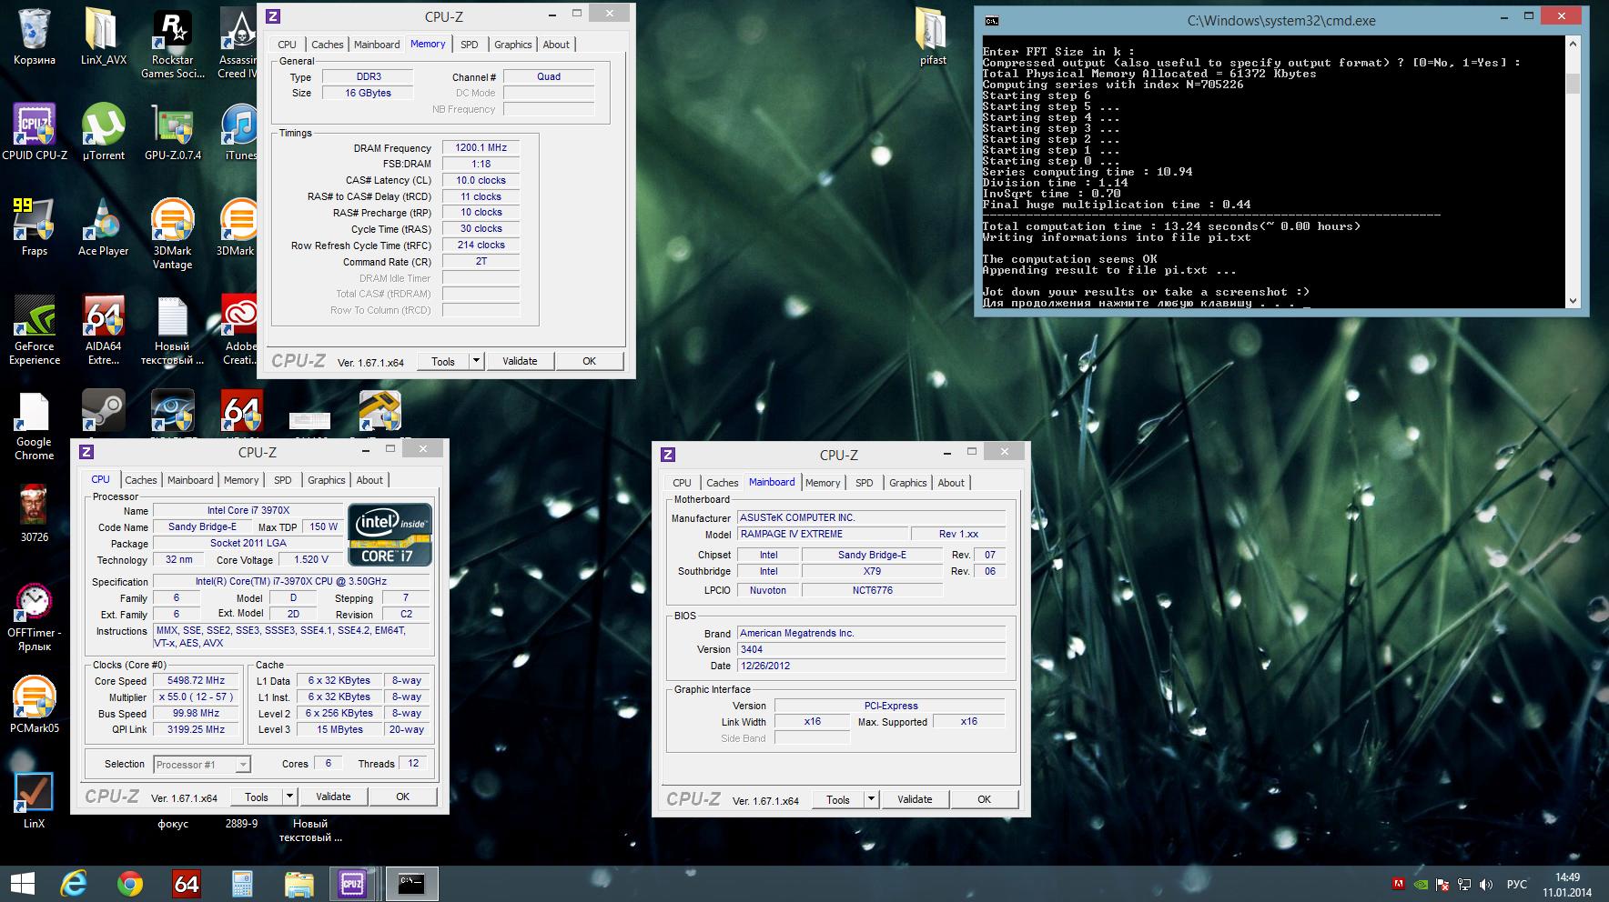Open Tools dropdown arrow in Memory CPU-Z window
This screenshot has width=1609, height=902.
coord(475,361)
